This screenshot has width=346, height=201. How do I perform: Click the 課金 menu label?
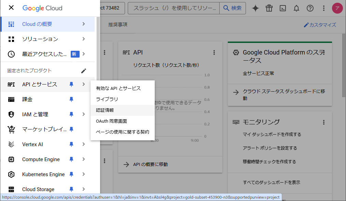pyautogui.click(x=27, y=99)
